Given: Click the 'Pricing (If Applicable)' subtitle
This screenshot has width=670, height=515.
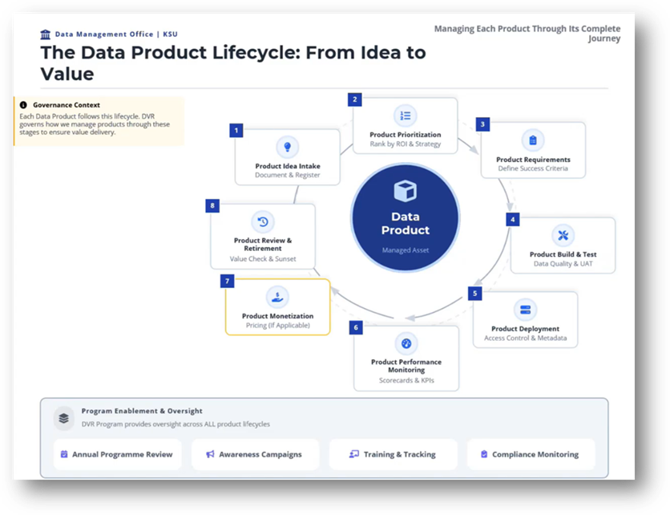Looking at the screenshot, I should coord(278,326).
